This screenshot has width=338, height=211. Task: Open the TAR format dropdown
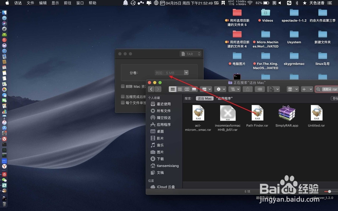pyautogui.click(x=190, y=54)
